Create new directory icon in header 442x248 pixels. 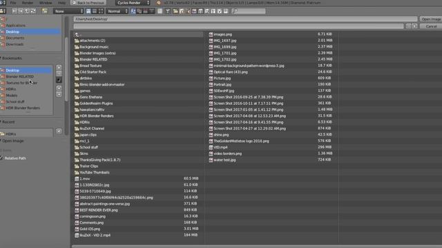pos(44,11)
